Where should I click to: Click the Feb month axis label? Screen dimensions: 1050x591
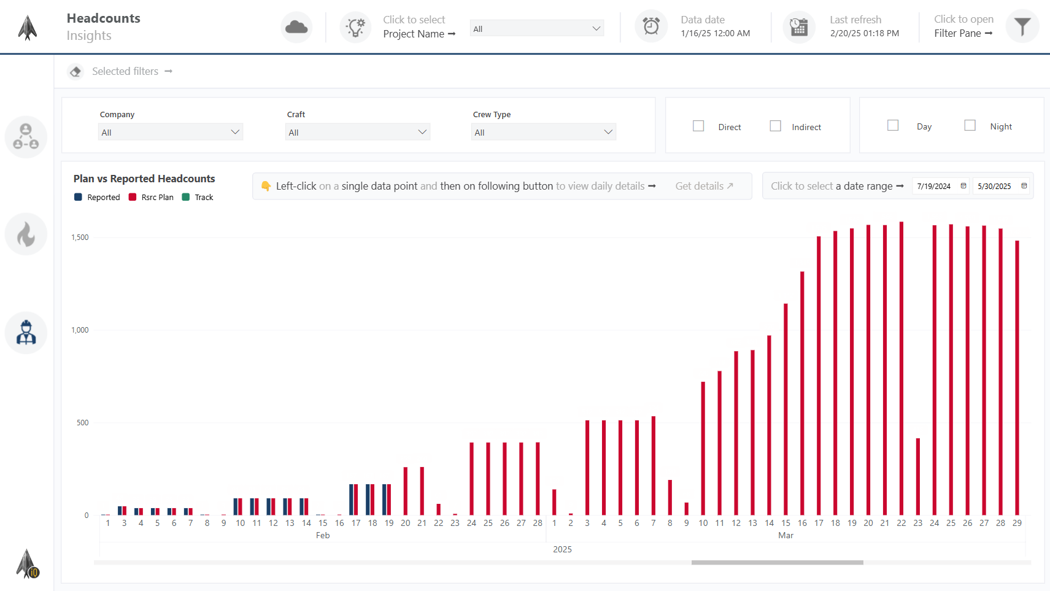323,535
